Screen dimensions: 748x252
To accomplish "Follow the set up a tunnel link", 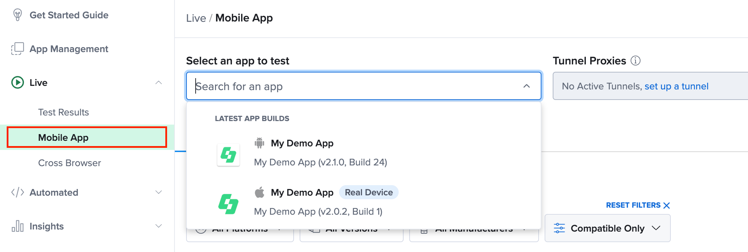I will point(676,86).
